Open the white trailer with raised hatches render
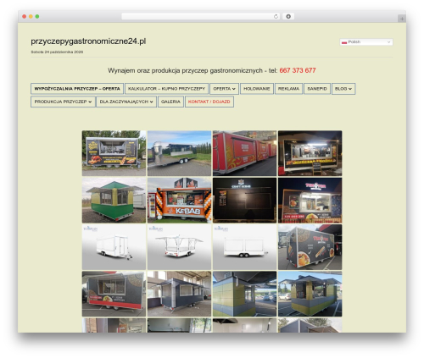The width and height of the screenshot is (424, 358). [x=179, y=247]
